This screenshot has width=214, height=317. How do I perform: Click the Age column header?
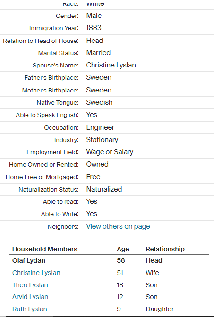[123, 249]
